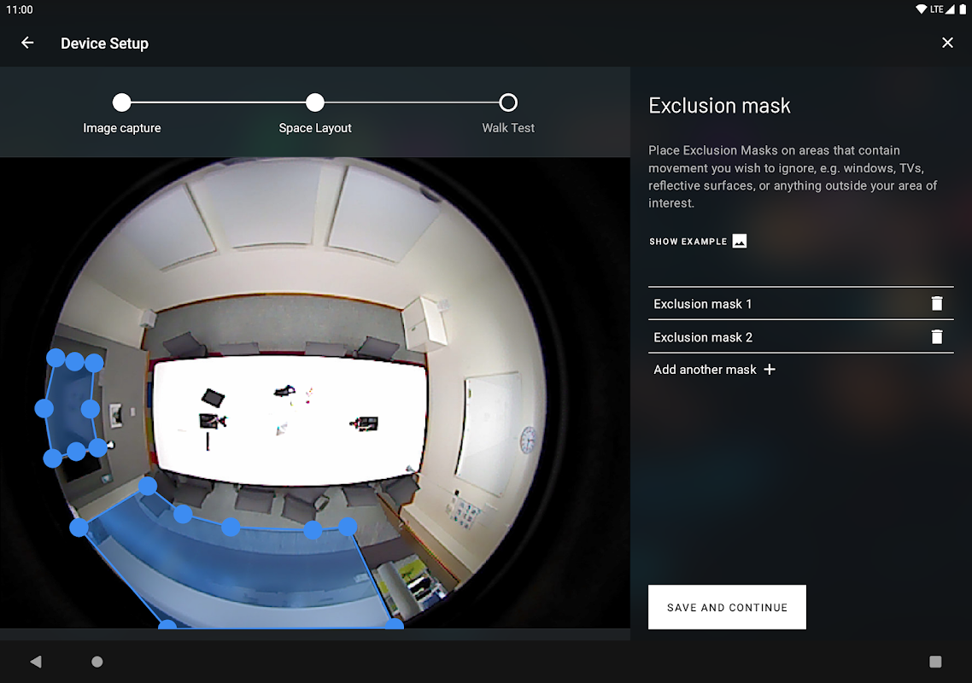
Task: Click the Exclusion mask heading
Action: 720,105
